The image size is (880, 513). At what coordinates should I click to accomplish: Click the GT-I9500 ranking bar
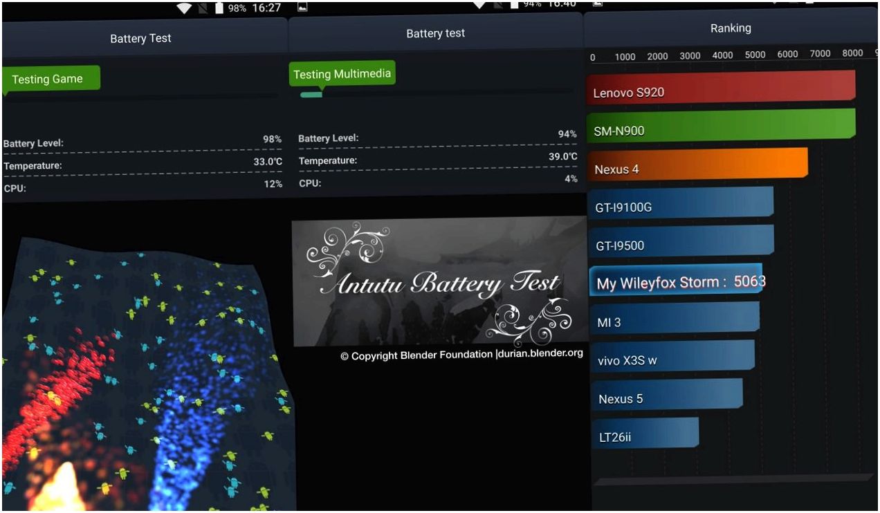tap(681, 241)
